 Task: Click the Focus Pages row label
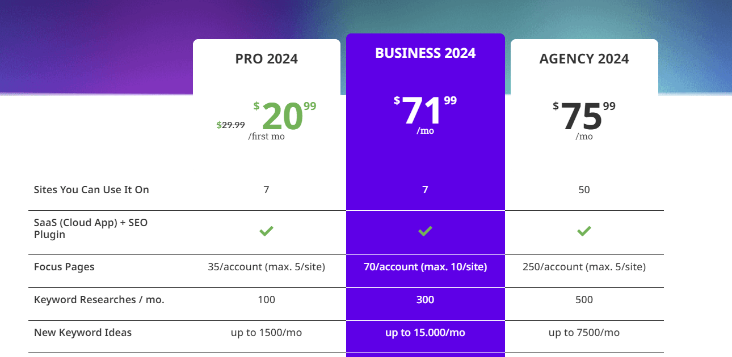(x=64, y=267)
